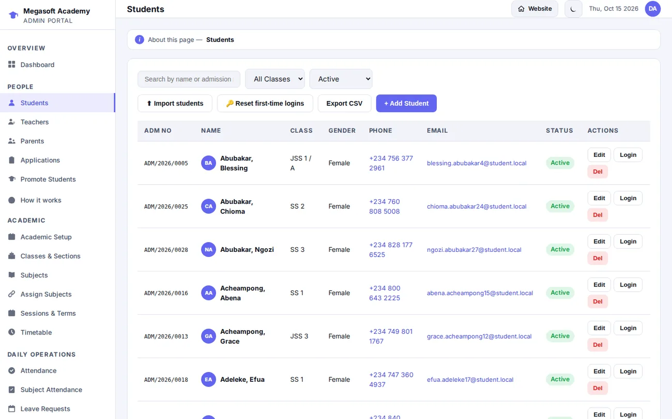Click the How it works circle icon
Screen dimensions: 672x419
(x=12, y=200)
